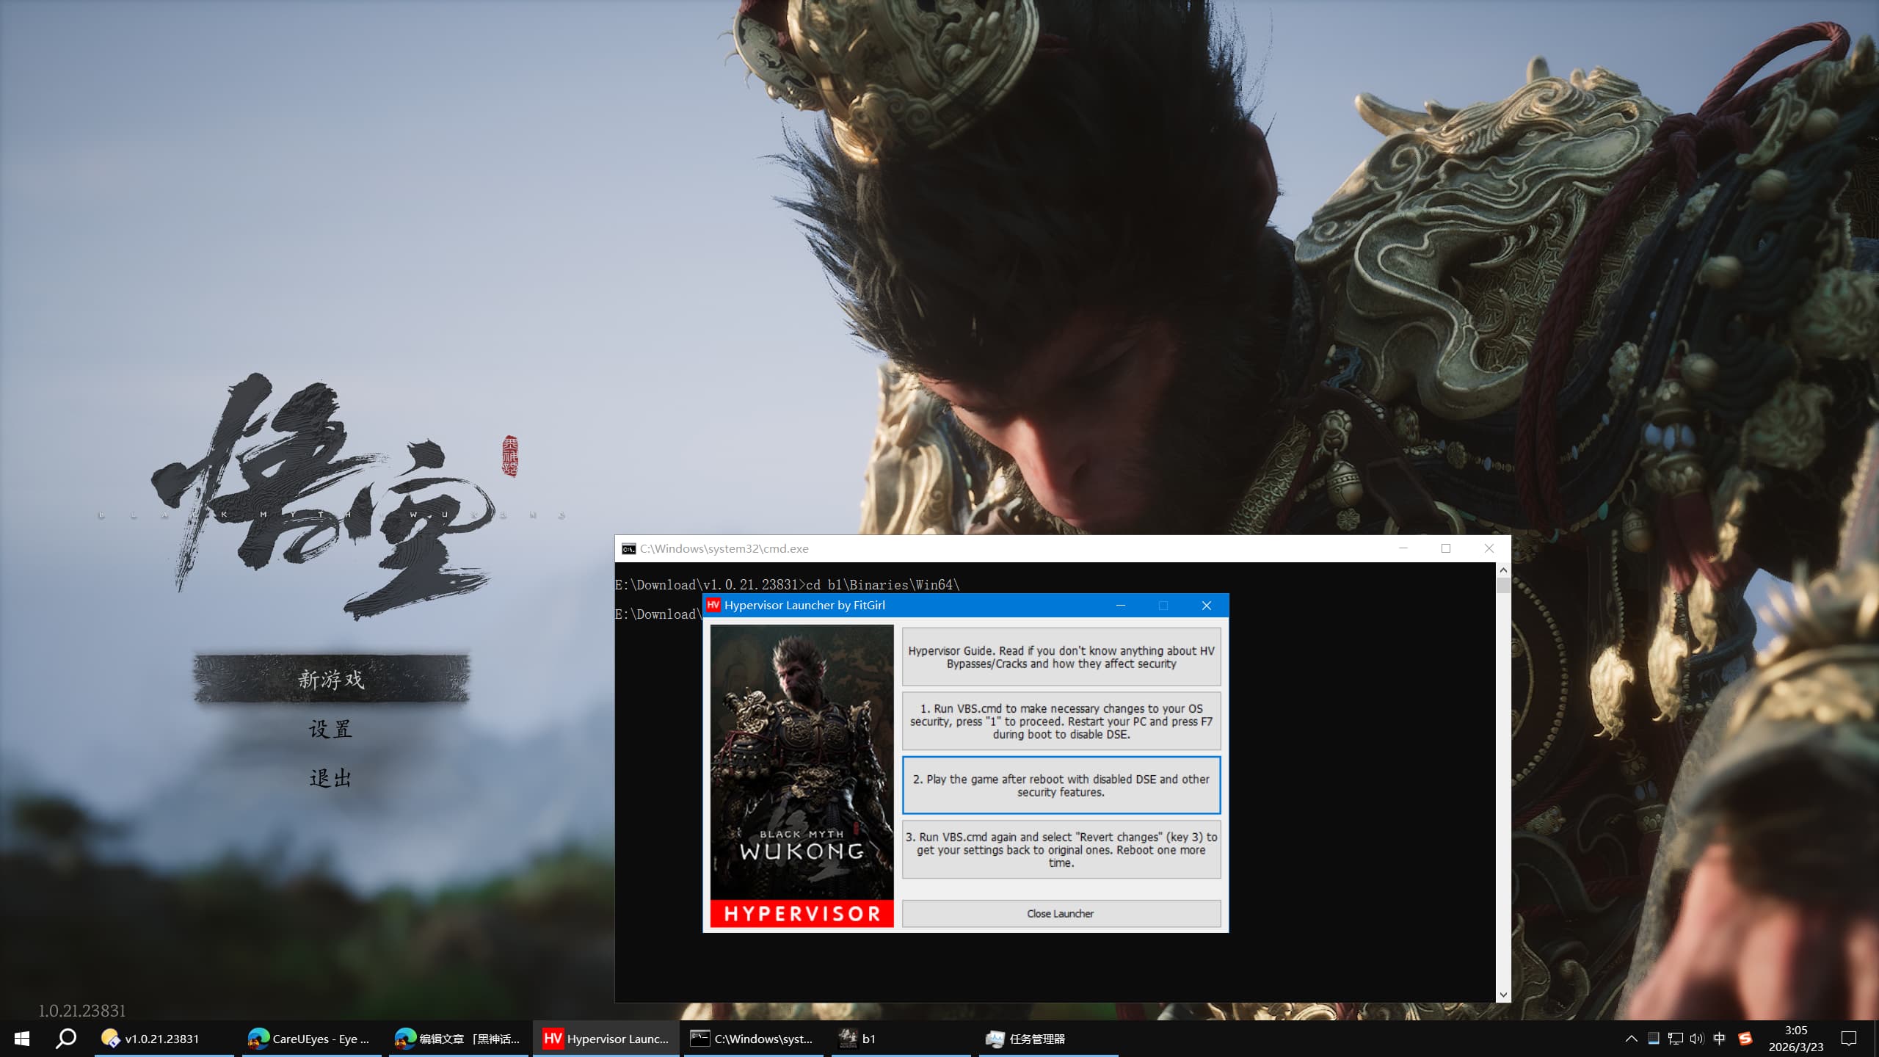
Task: Select 新游戏 in the game menu
Action: click(x=331, y=679)
